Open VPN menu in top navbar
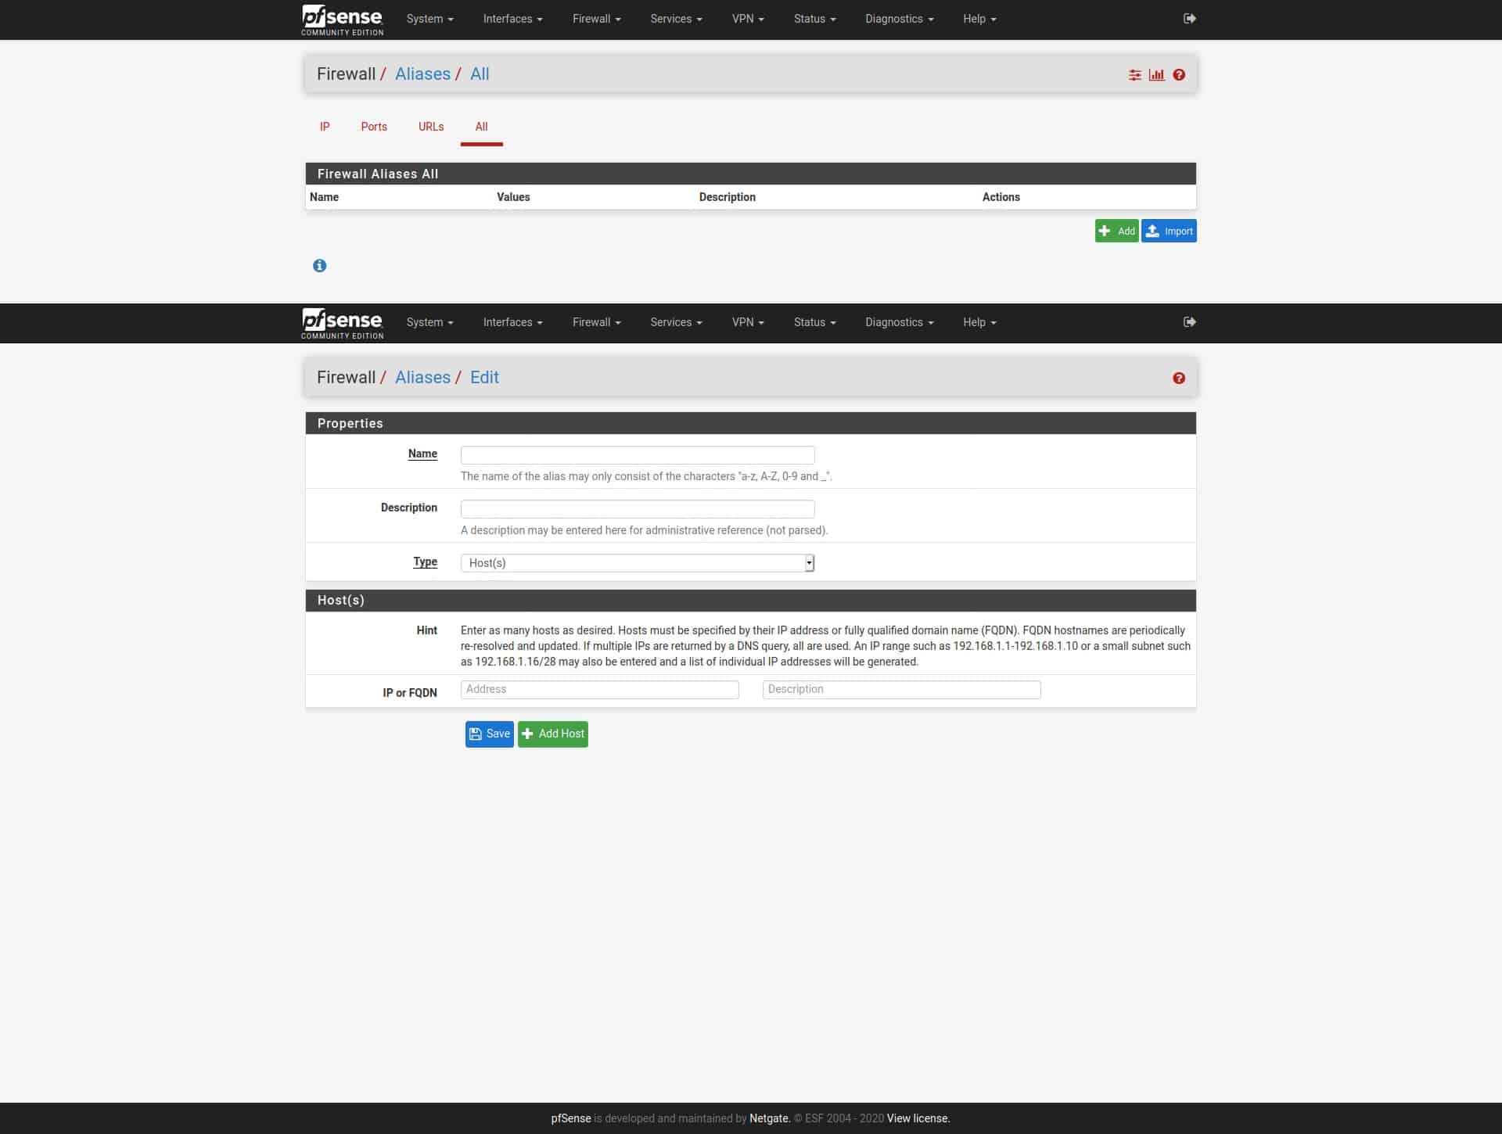Viewport: 1502px width, 1134px height. [x=748, y=19]
